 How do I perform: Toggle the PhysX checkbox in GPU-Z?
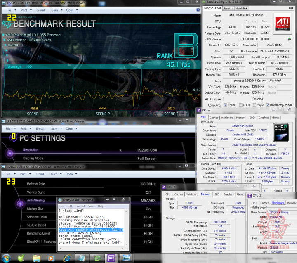(255, 105)
